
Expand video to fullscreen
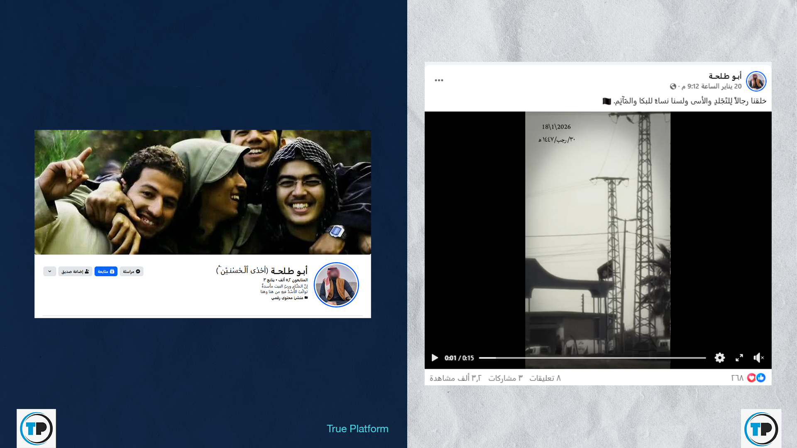(739, 358)
